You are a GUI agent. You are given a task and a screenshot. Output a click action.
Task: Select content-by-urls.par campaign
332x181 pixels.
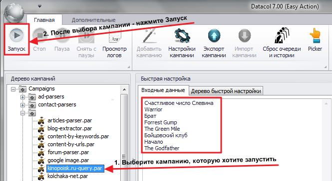(71, 145)
